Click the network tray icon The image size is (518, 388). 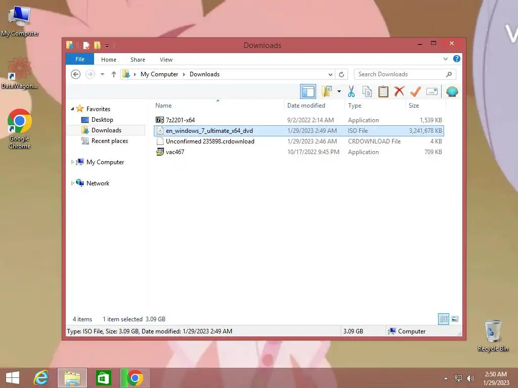click(x=458, y=378)
